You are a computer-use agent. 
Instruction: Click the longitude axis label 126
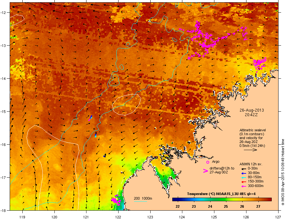246,217
